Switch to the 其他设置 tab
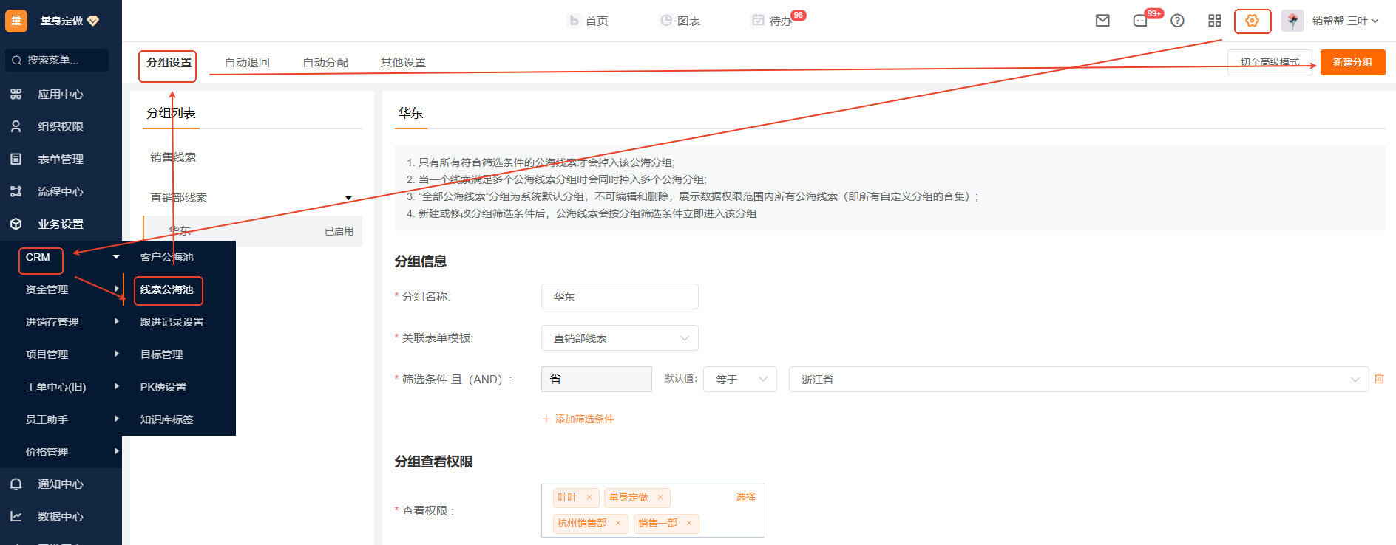Viewport: 1396px width, 545px height. [x=403, y=63]
